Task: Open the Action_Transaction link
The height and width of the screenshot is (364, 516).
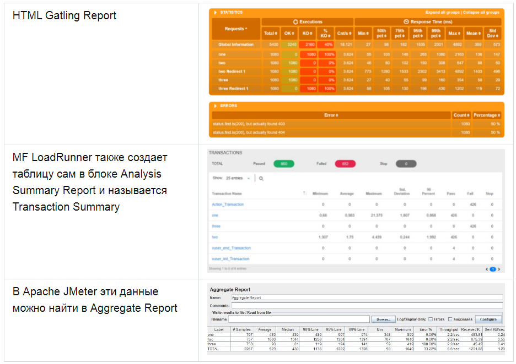Action: [x=228, y=204]
